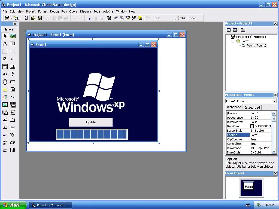
Task: Select the PictureBox control tool
Action: (x=13, y=36)
